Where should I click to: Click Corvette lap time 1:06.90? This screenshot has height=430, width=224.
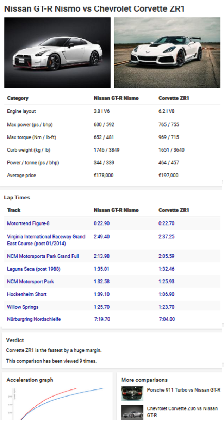click(167, 294)
